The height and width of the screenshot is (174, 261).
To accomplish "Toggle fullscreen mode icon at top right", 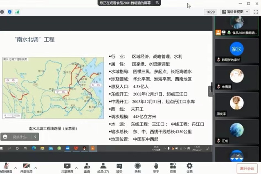I will [x=256, y=12].
